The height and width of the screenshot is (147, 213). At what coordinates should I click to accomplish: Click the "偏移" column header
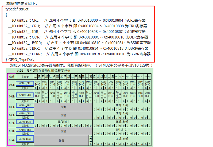pos(12,77)
